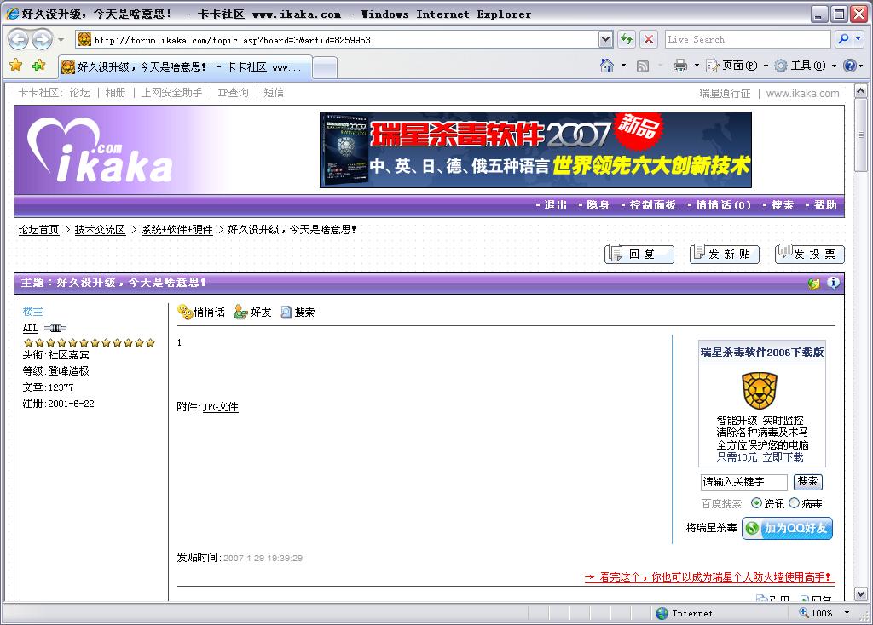873x625 pixels.
Task: Click the 加为QQ好友 button
Action: 787,528
